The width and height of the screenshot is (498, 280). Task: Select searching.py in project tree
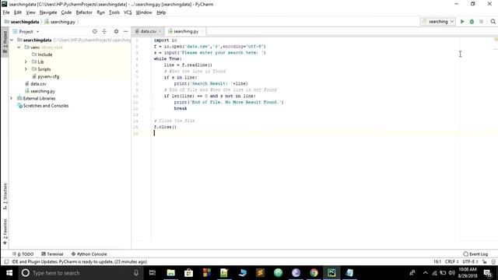pos(43,91)
